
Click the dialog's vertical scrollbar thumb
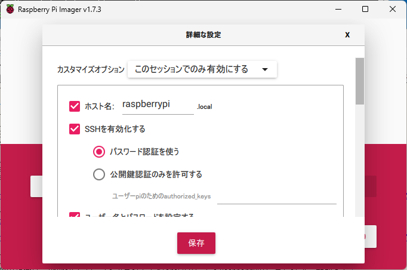[360, 81]
